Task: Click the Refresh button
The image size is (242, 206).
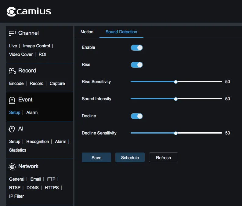Action: pyautogui.click(x=163, y=158)
